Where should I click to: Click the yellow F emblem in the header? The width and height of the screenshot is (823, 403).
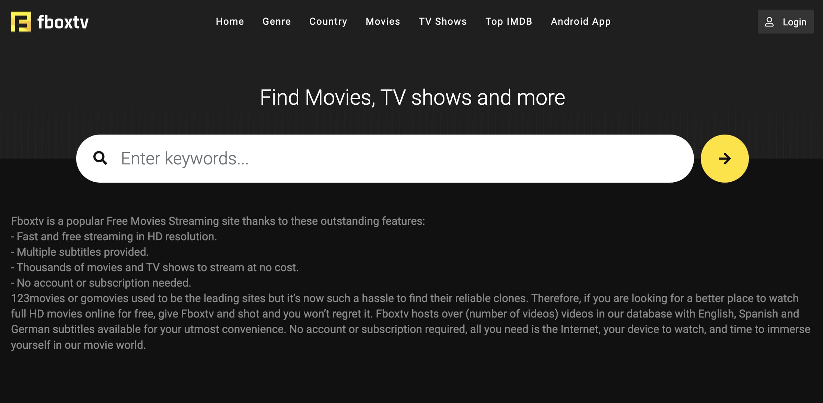pyautogui.click(x=21, y=22)
